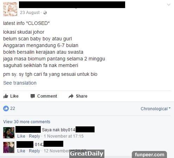Viewport: 174px width, 158px height.
Task: Open the post author's profile picture
Action: 10,9
